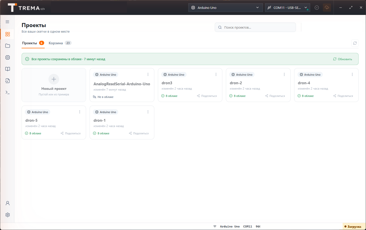This screenshot has width=366, height=230.
Task: Click 'В облаке' status on dron-4 card
Action: click(x=306, y=96)
